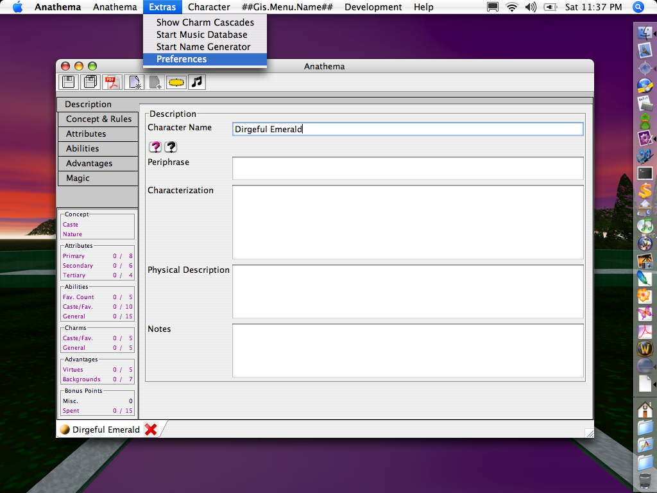Screen dimensions: 657x493
Task: Open Finder from the Dock
Action: [x=645, y=33]
